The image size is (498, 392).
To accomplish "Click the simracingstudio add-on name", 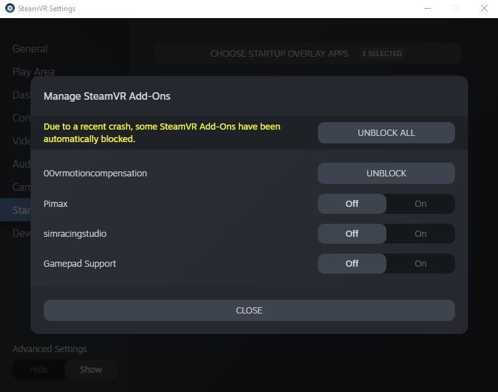I will 75,234.
